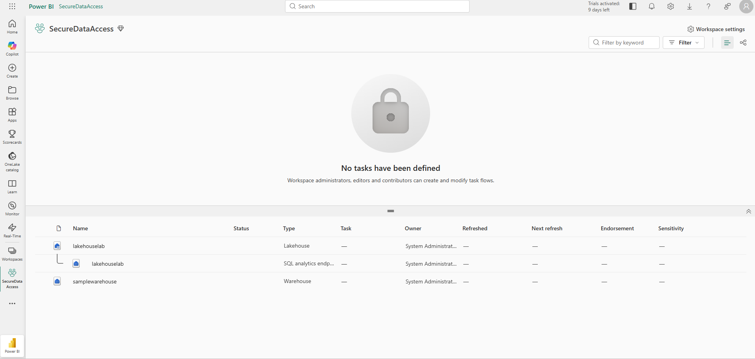Click the SecureDataAccess workspace title
This screenshot has height=359, width=755.
(x=81, y=29)
